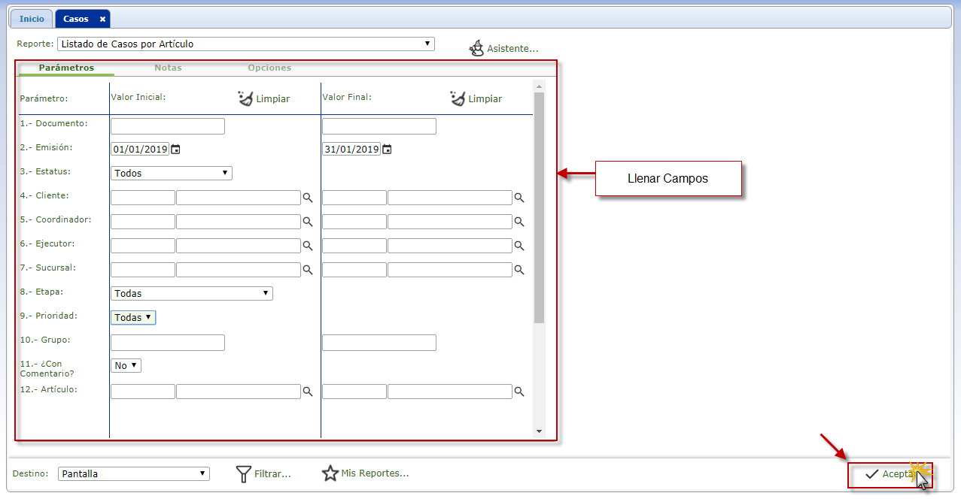The height and width of the screenshot is (499, 961).
Task: Open the Filtrar funnel option
Action: click(x=243, y=473)
